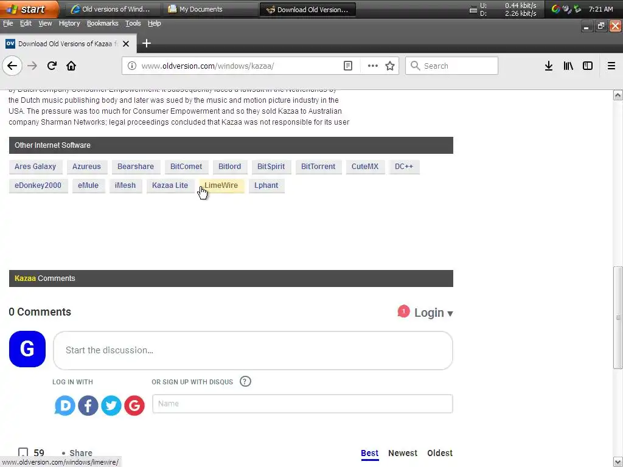Log in with Disqus icon
The width and height of the screenshot is (623, 467).
64,406
